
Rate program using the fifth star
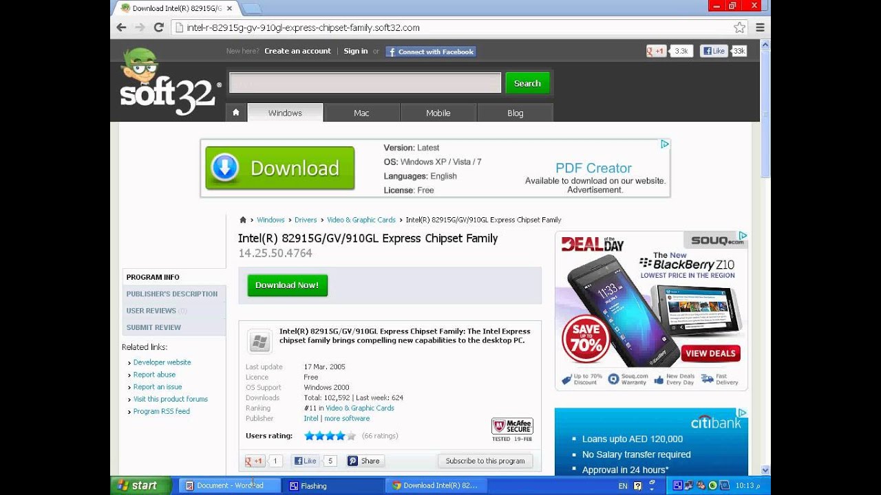[x=351, y=436]
